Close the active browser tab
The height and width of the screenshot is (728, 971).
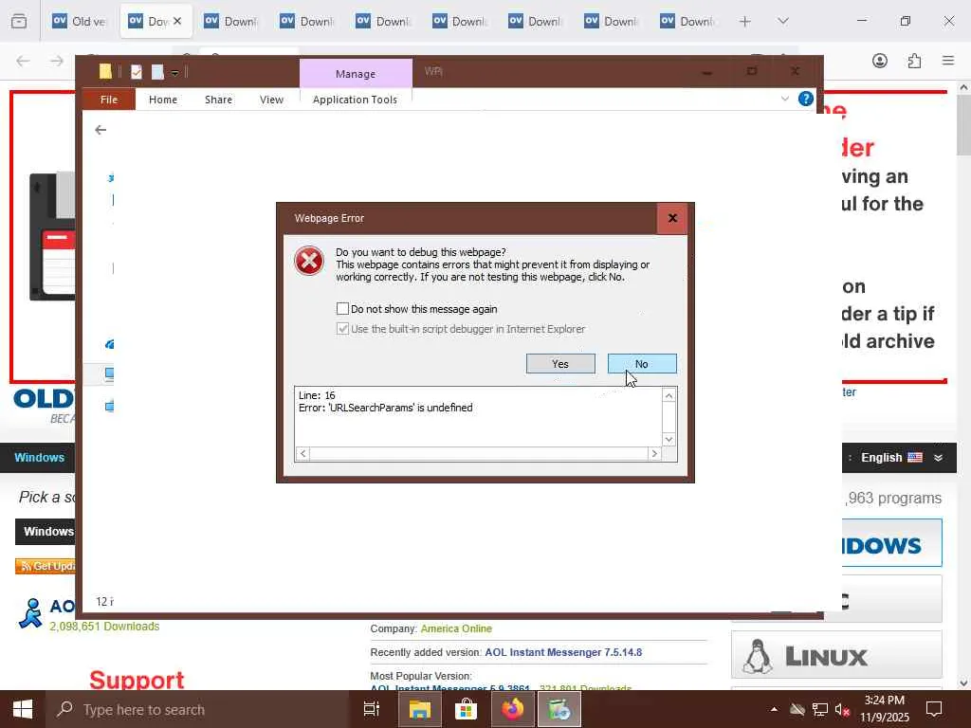click(x=177, y=21)
